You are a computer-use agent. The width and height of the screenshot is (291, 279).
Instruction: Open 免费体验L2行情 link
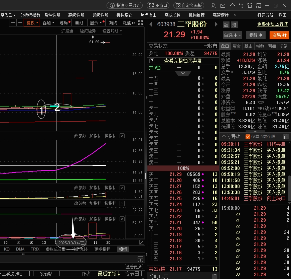tap(272, 24)
